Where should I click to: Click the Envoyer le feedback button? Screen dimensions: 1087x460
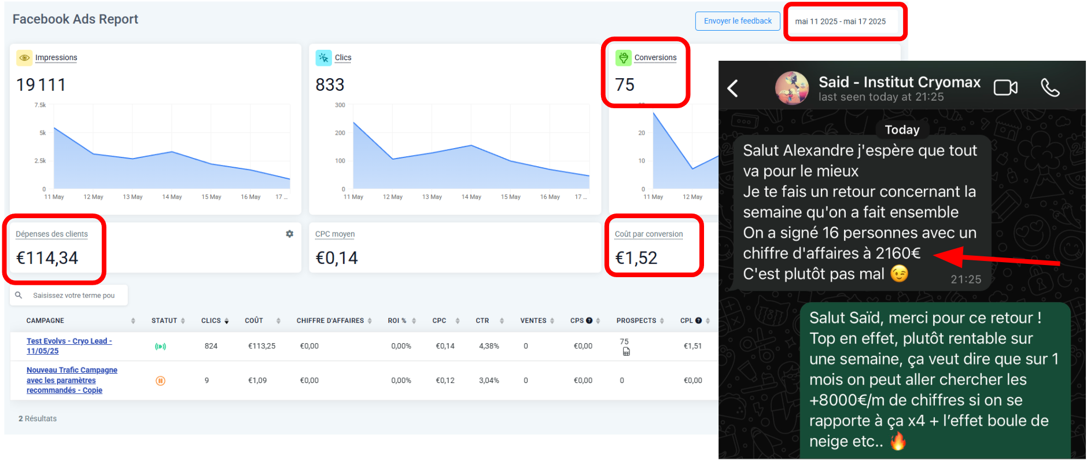(x=738, y=21)
